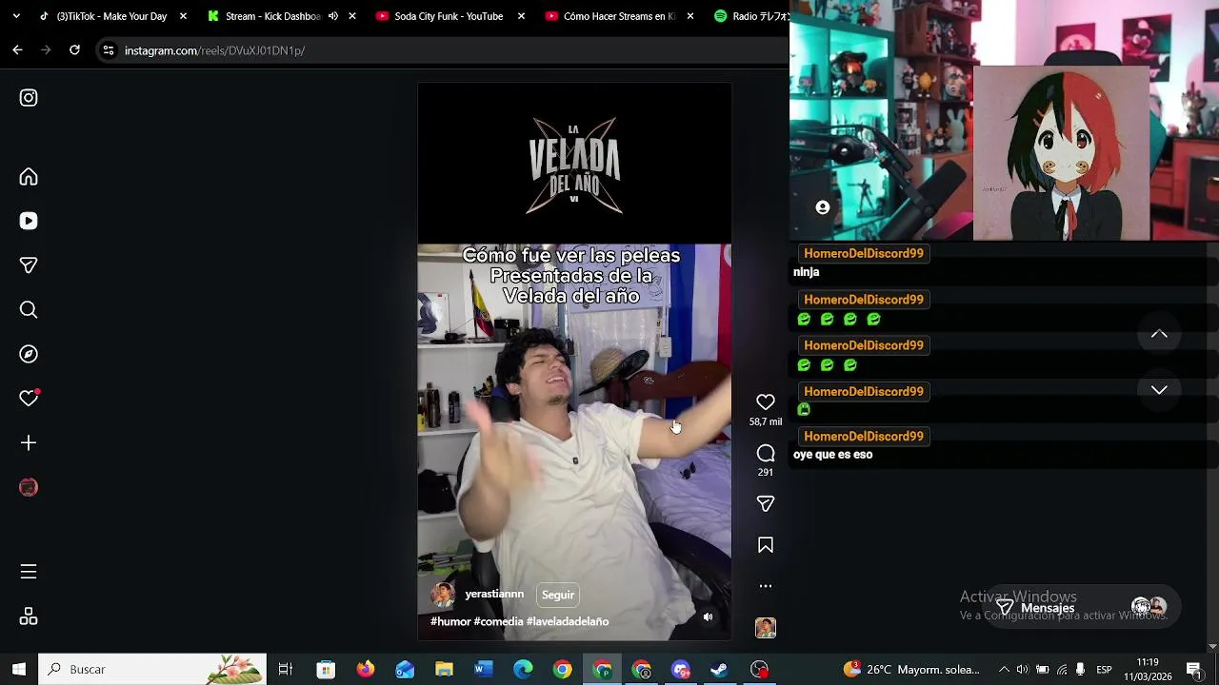
Task: Open Microsoft Store from taskbar
Action: (326, 669)
